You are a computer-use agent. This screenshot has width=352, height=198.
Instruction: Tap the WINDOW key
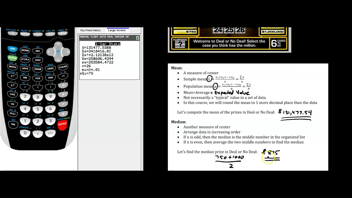click(x=25, y=34)
